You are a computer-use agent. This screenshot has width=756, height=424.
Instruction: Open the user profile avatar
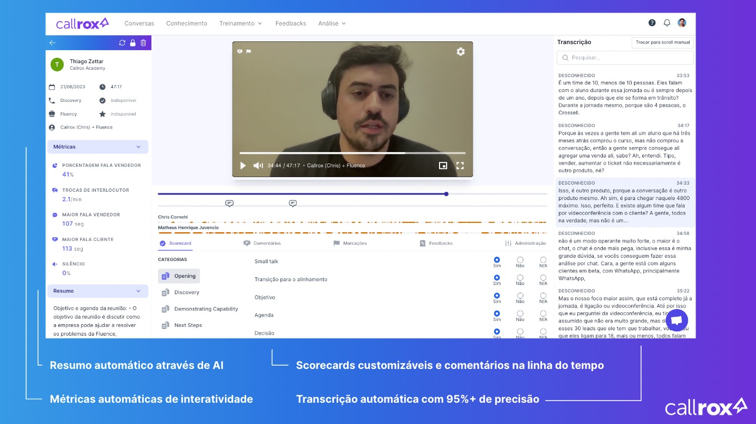(x=682, y=23)
